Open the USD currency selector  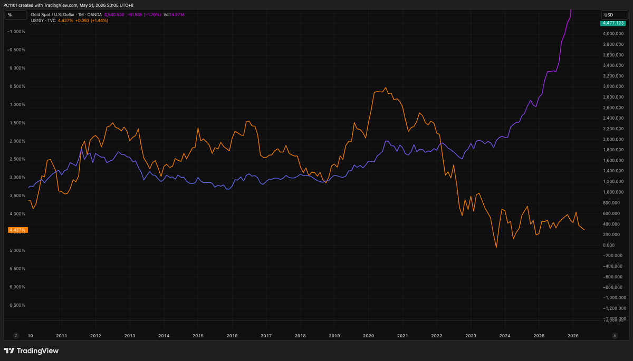615,15
